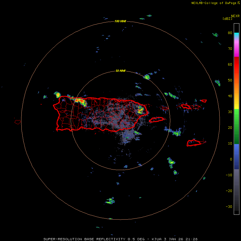Click the strong storm cell on northwest Puerto Rico coast

pos(81,101)
